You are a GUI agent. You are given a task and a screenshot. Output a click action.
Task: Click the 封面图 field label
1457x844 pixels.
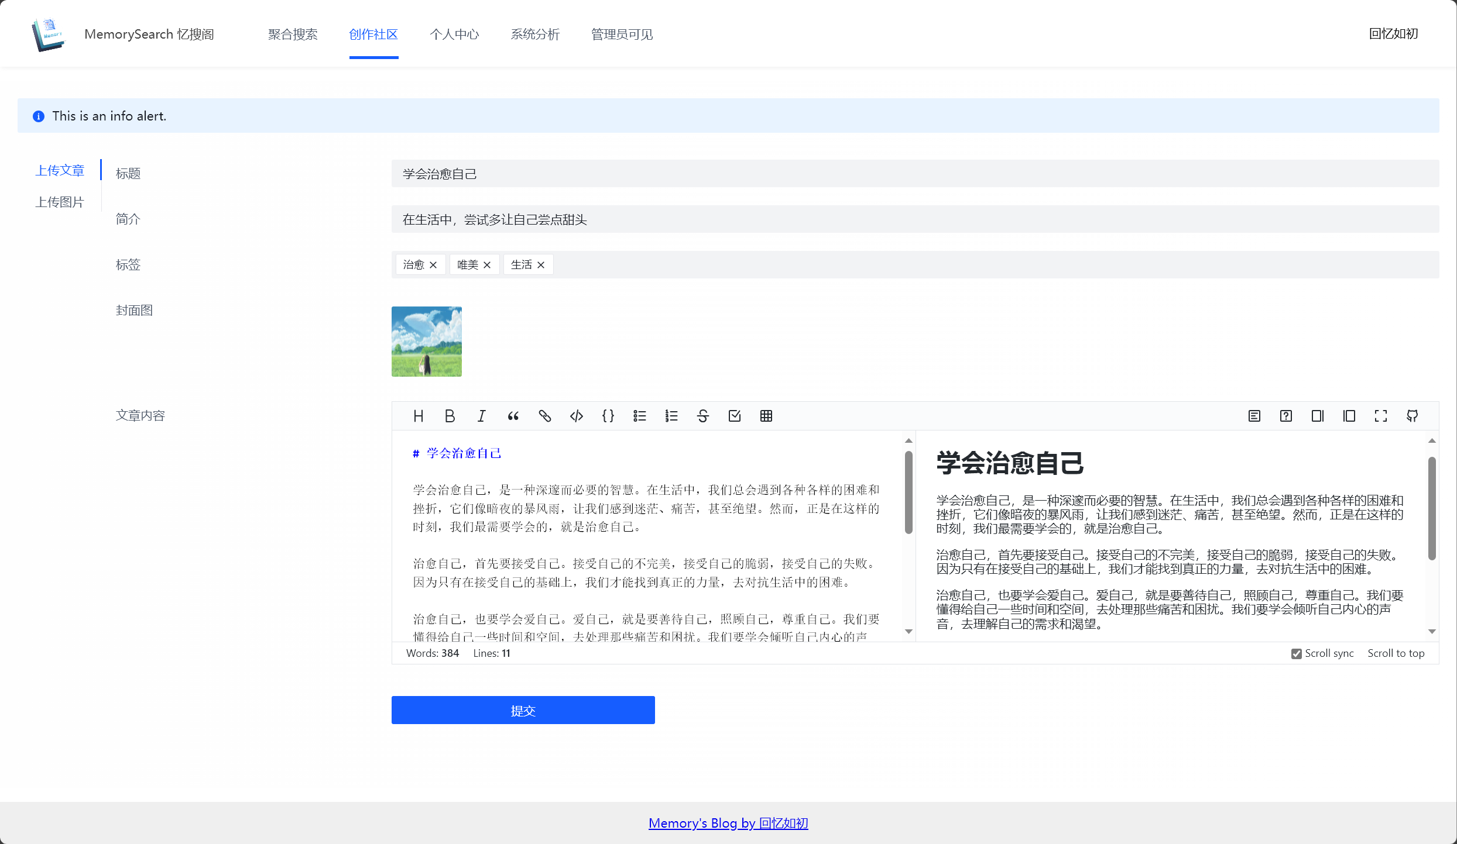tap(134, 311)
